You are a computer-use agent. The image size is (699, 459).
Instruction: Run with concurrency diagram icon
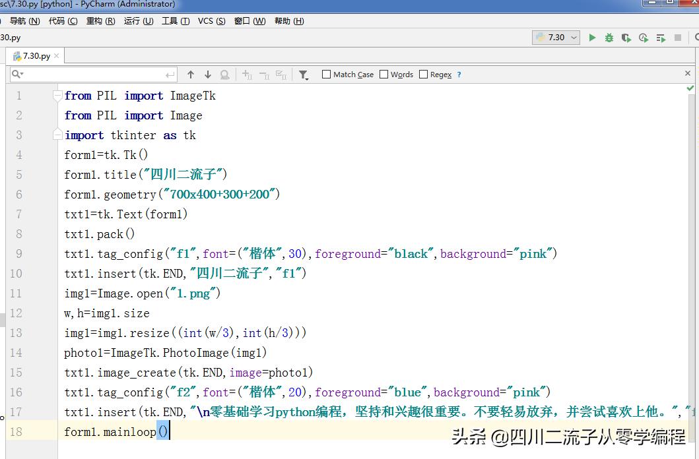click(660, 38)
